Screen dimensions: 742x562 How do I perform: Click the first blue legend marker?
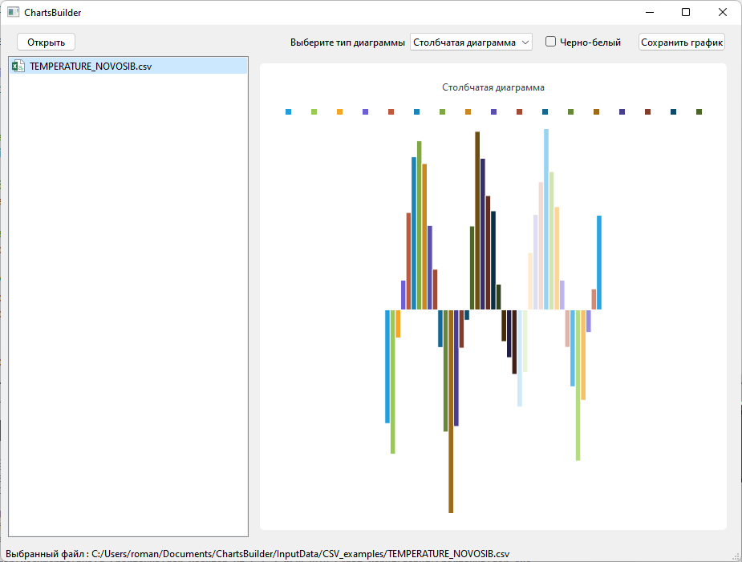click(288, 111)
